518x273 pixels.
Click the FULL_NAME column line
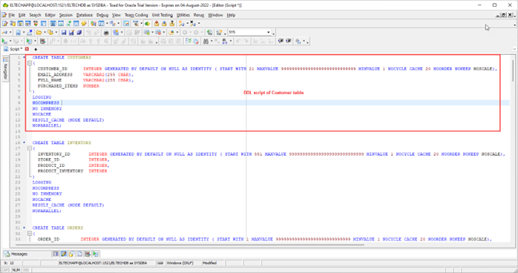click(85, 80)
